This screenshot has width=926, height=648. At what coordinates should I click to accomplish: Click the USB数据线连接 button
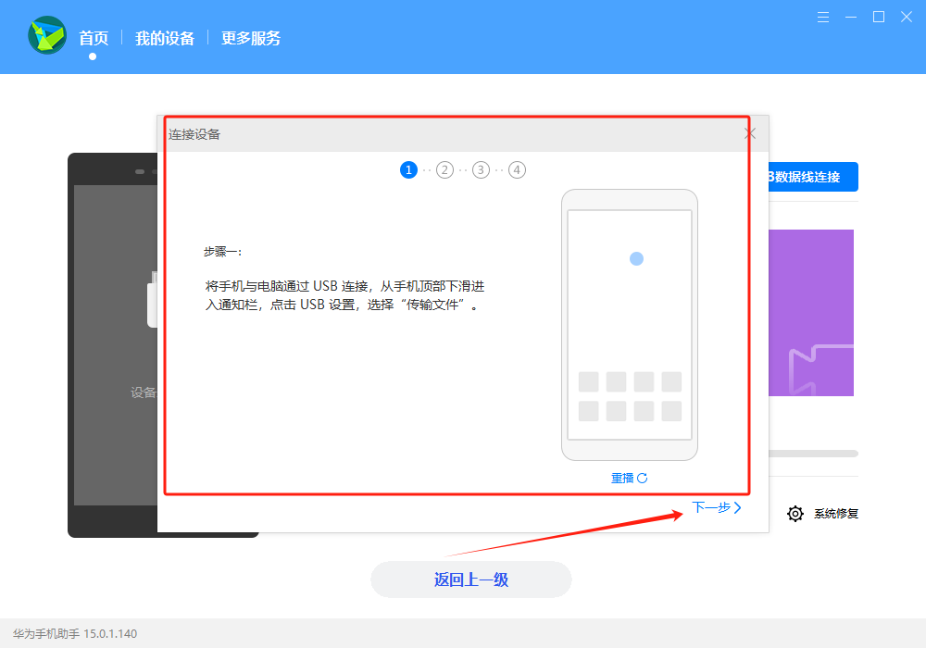(813, 177)
